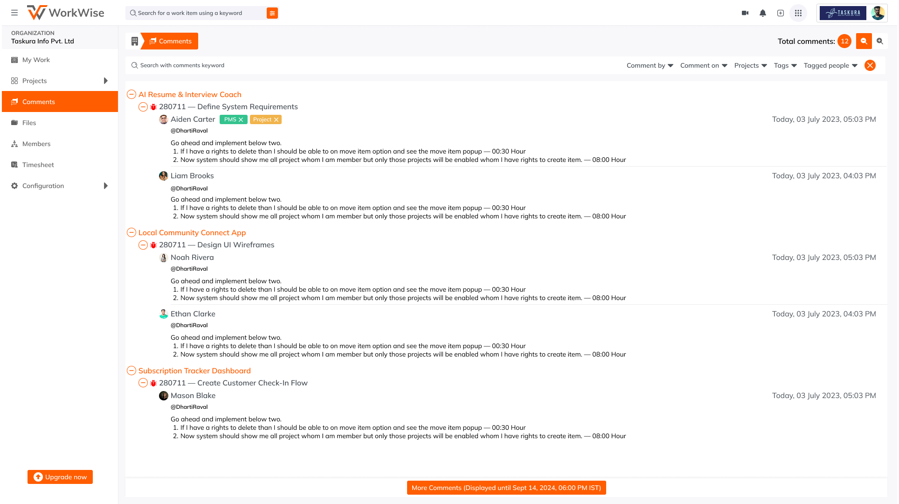
Task: Go to Members in the sidebar
Action: pos(36,144)
